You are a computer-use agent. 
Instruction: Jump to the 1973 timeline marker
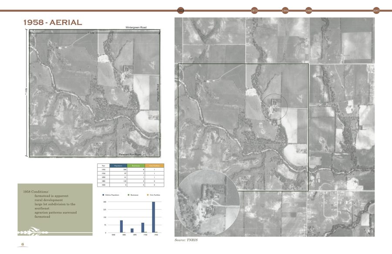(x=254, y=10)
